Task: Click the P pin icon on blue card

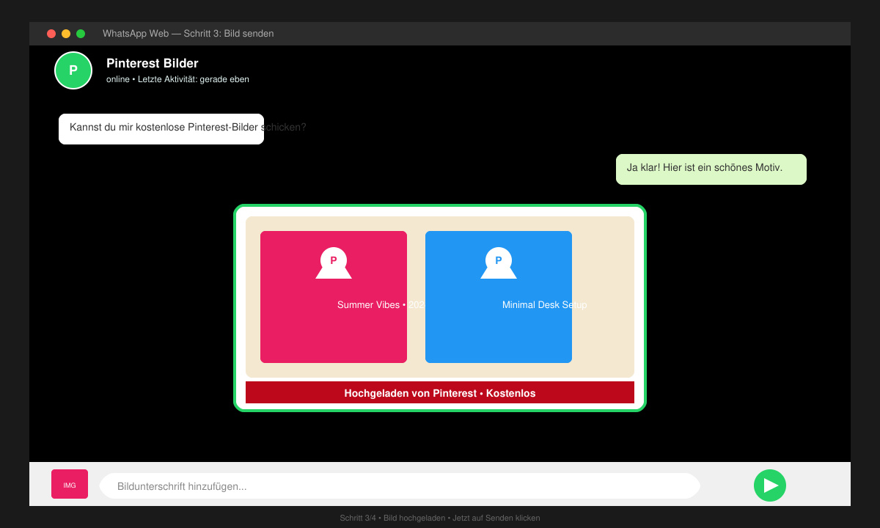Action: pos(499,263)
